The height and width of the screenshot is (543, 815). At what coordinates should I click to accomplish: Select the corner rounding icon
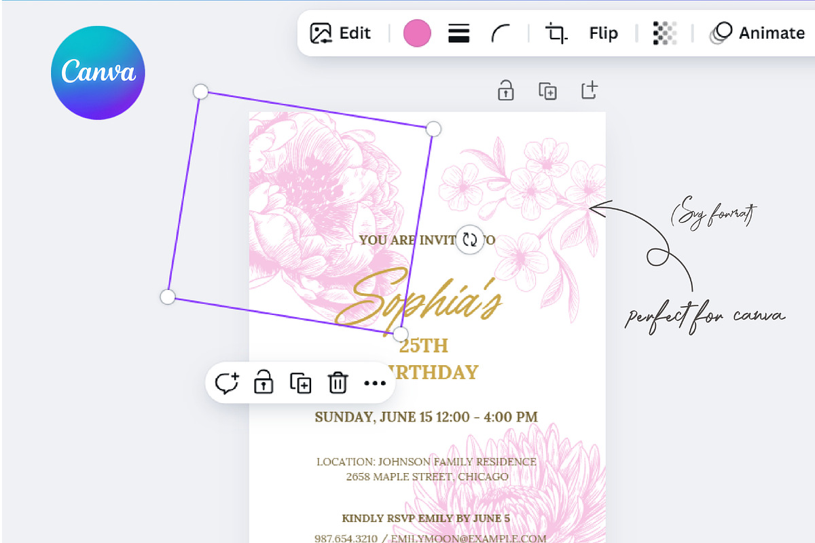click(501, 33)
